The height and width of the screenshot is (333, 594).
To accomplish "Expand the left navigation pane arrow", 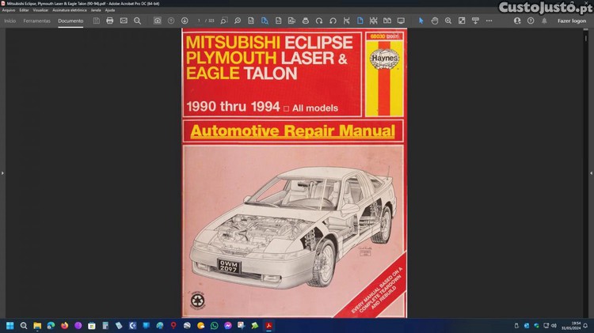I will 3,172.
